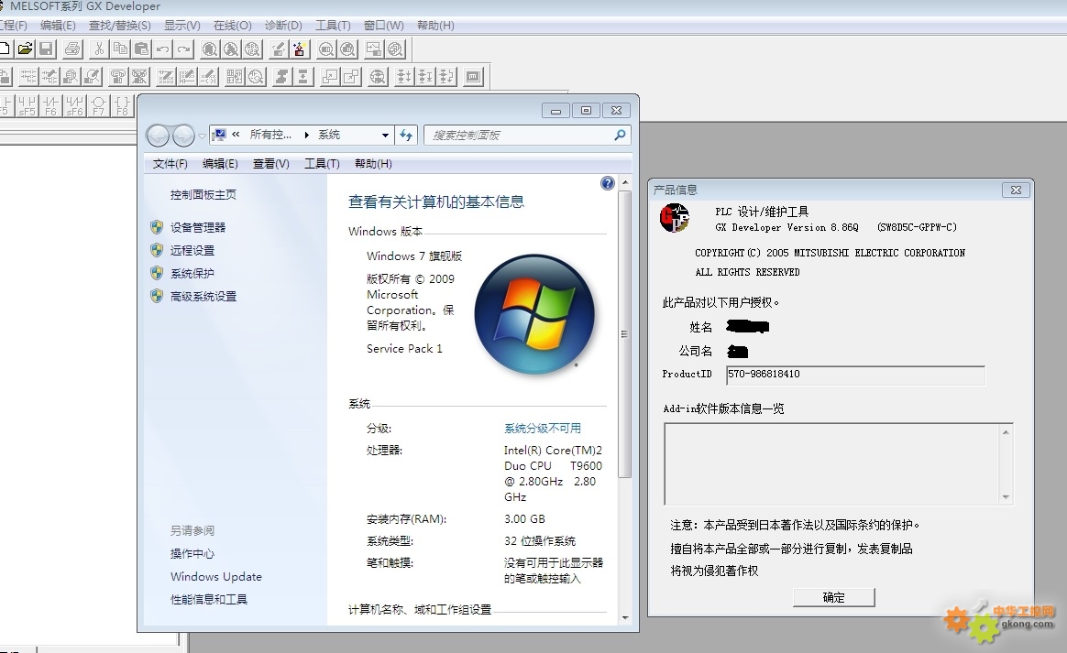Select the sF5 parallel contact ladder symbol
Image resolution: width=1067 pixels, height=653 pixels.
[27, 106]
